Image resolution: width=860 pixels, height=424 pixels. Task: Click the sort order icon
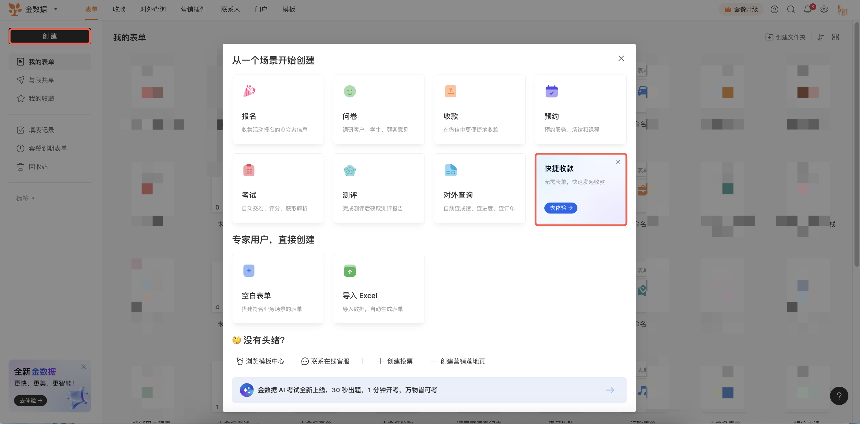coord(821,37)
